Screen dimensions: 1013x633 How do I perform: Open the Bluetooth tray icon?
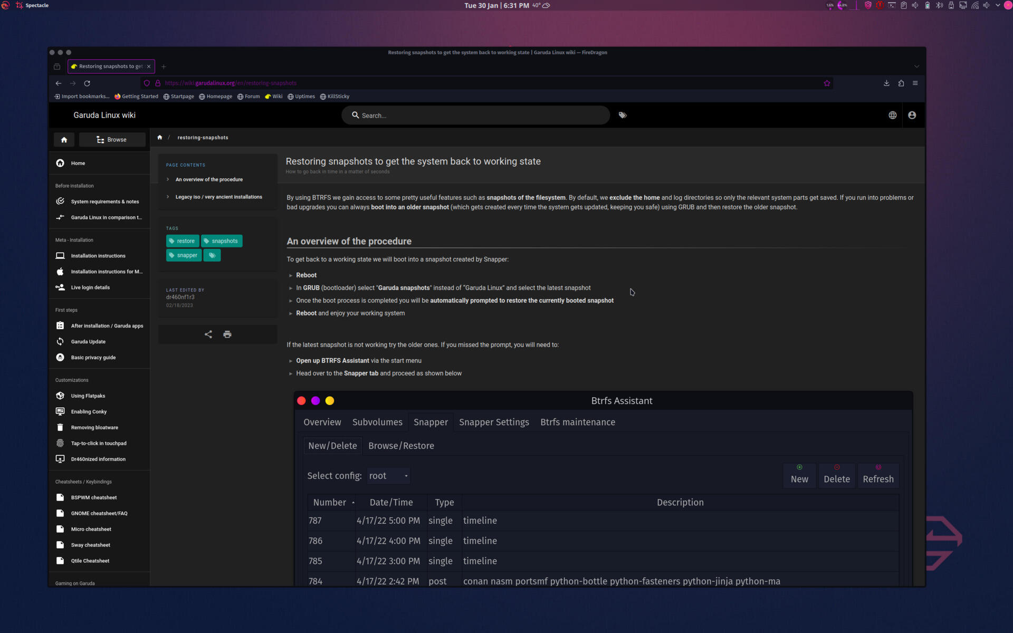[x=939, y=5]
